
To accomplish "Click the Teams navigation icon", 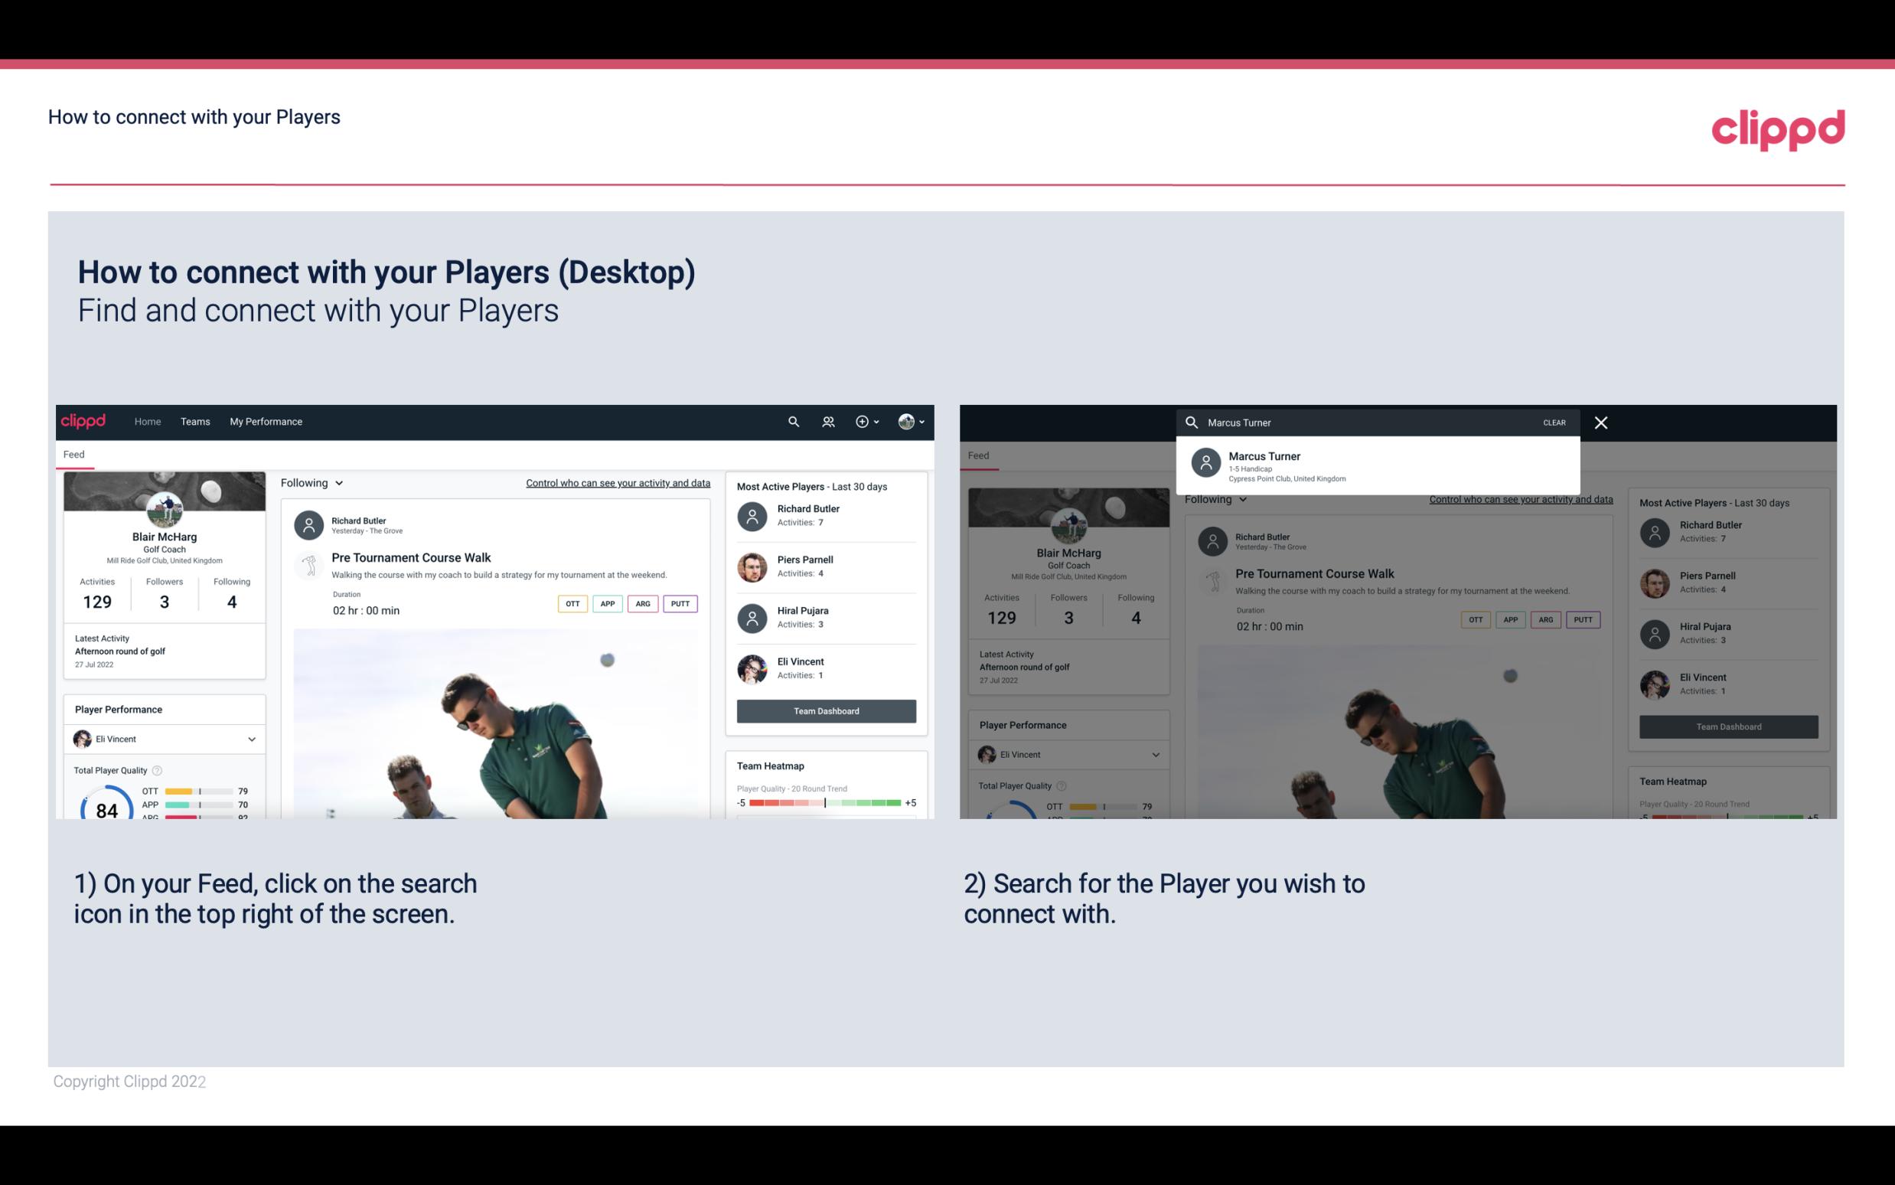I will point(195,422).
